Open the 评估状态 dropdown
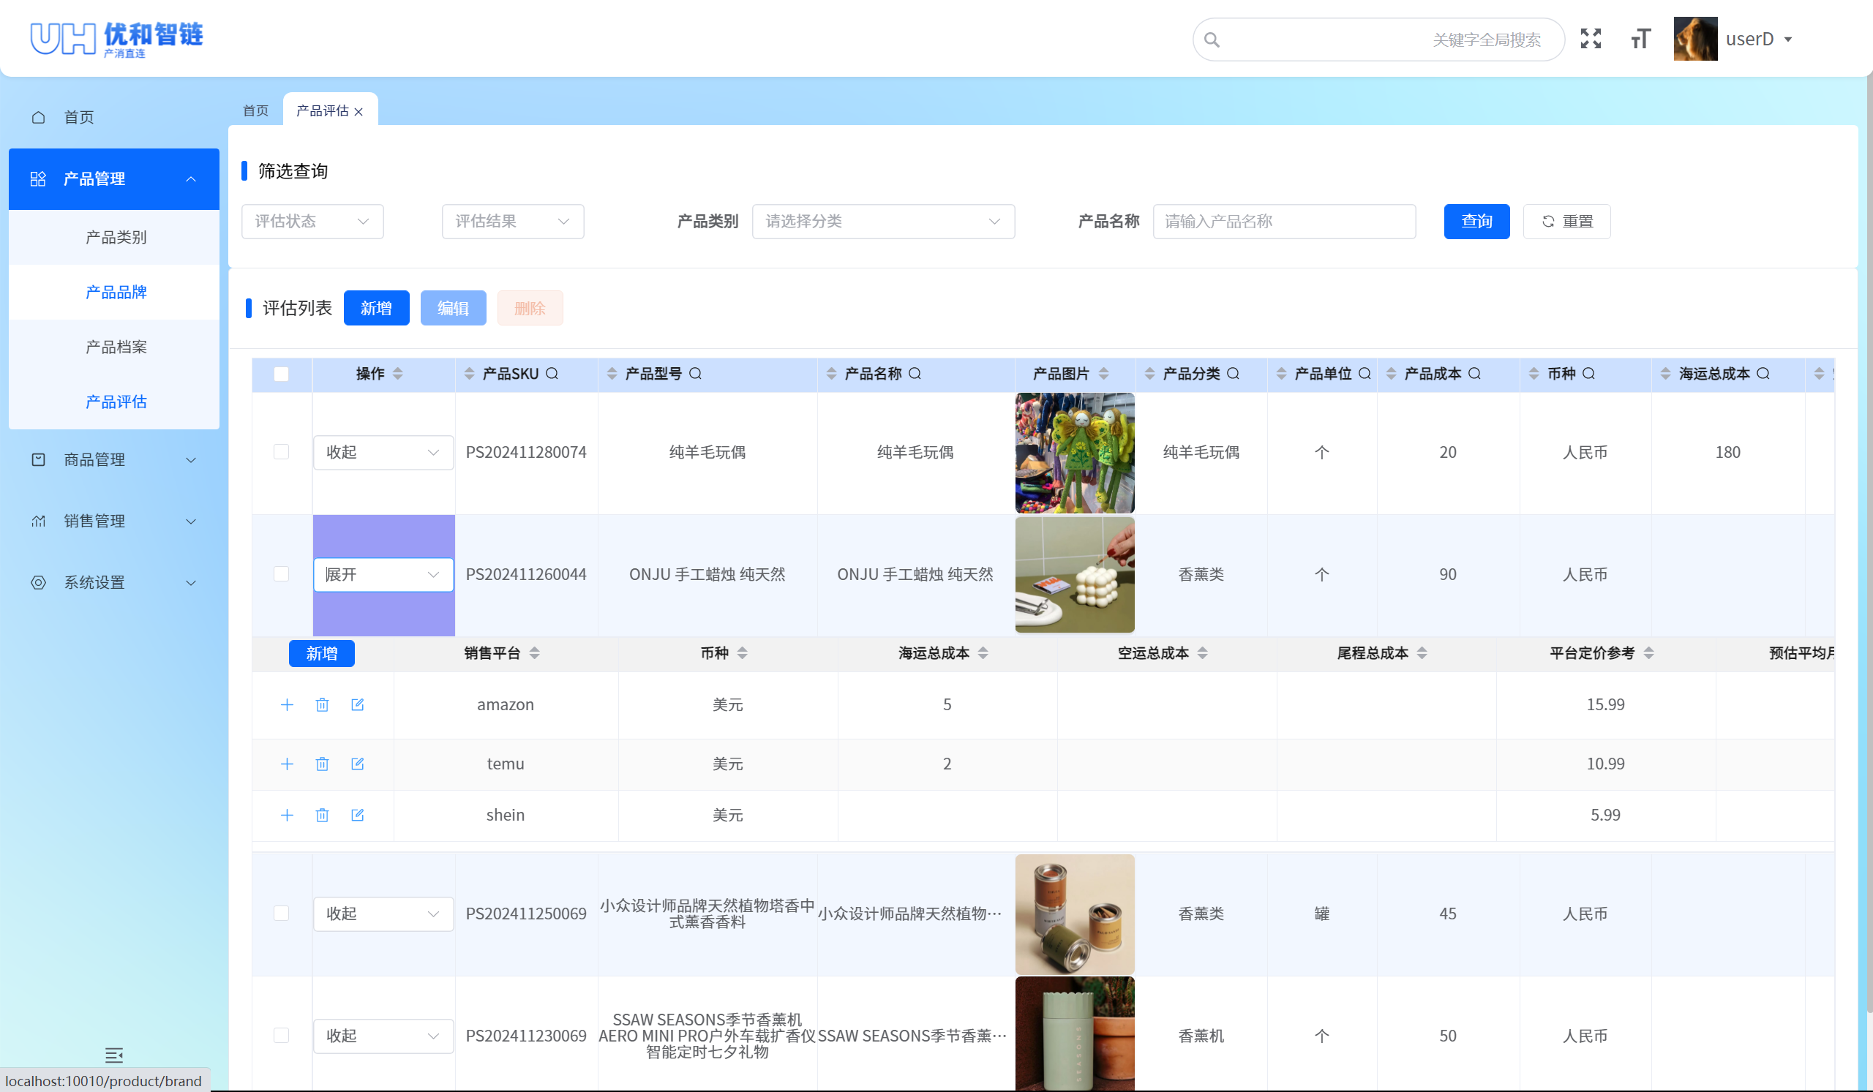The height and width of the screenshot is (1092, 1873). point(312,221)
